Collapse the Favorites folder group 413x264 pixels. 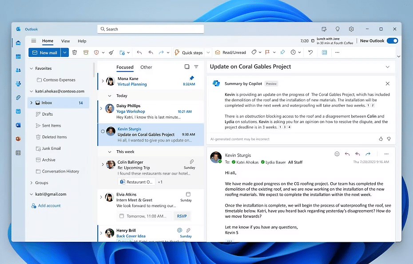(31, 68)
